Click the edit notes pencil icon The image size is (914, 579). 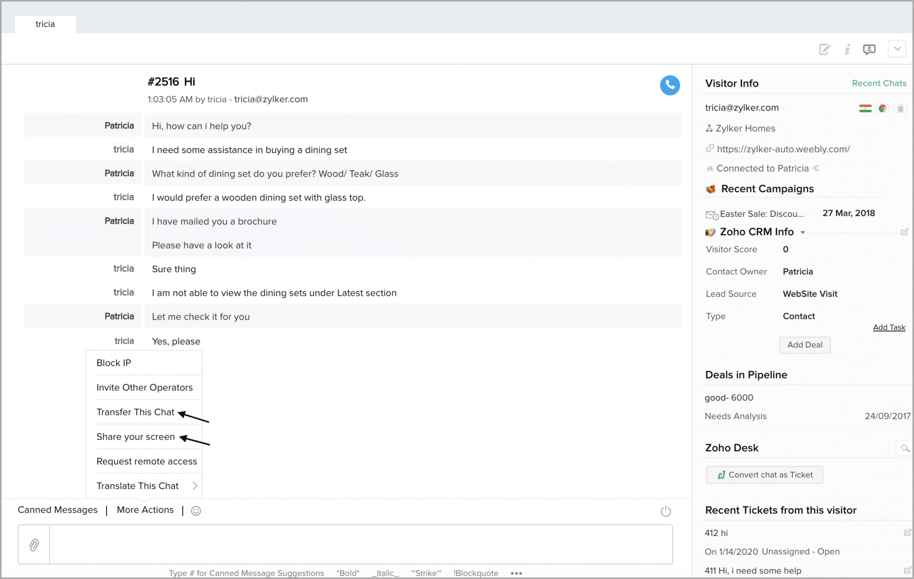click(x=824, y=49)
